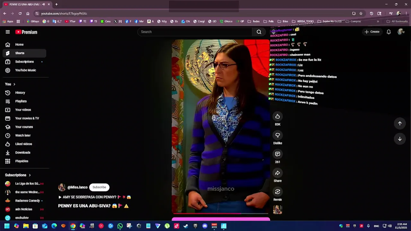Focus the YouTube search box
This screenshot has height=231, width=411.
tap(195, 32)
